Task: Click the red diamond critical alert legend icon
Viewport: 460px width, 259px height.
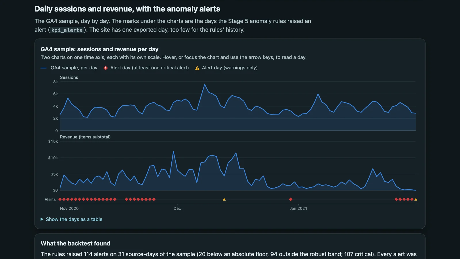Action: tap(106, 68)
